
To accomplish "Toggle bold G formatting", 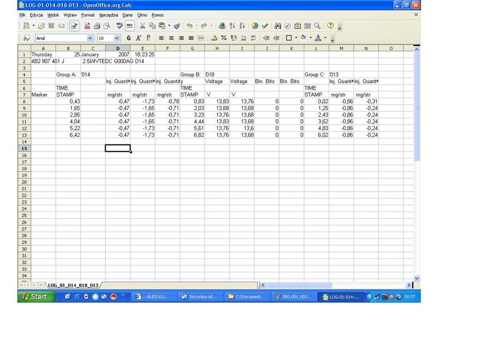I will 128,38.
